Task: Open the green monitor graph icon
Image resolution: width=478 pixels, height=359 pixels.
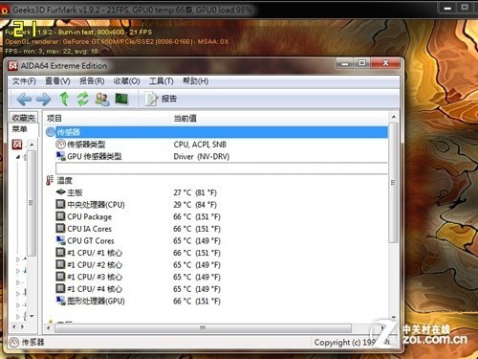Action: pyautogui.click(x=121, y=99)
